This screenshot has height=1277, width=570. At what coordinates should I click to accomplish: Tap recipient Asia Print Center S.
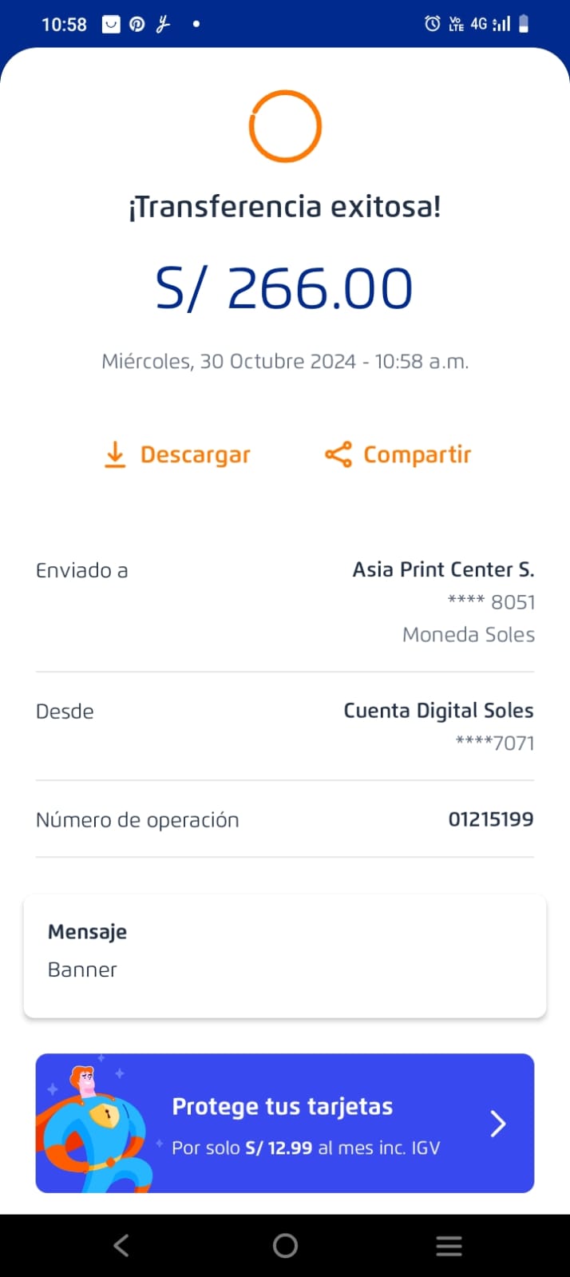pyautogui.click(x=443, y=569)
